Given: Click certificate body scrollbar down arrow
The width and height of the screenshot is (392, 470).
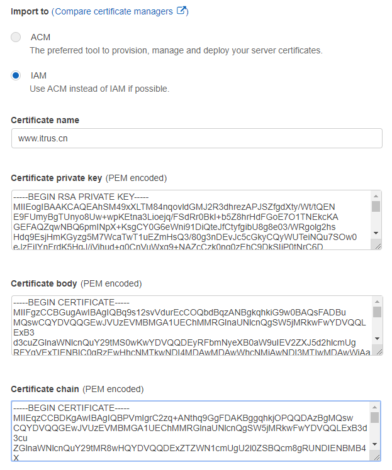Looking at the screenshot, I should coord(376,339).
